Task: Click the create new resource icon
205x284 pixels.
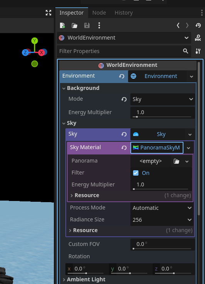Action: pyautogui.click(x=62, y=25)
